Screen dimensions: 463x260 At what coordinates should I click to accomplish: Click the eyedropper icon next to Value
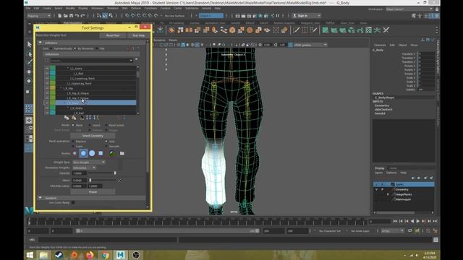pos(119,181)
